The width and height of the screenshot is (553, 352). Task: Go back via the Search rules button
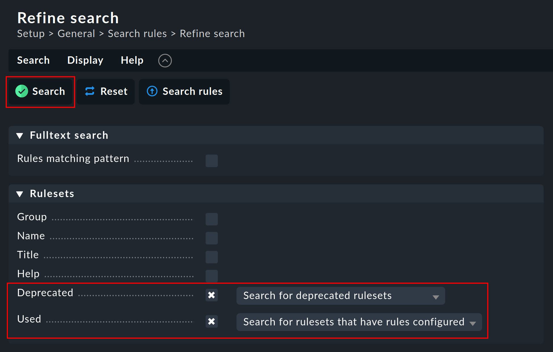point(184,91)
